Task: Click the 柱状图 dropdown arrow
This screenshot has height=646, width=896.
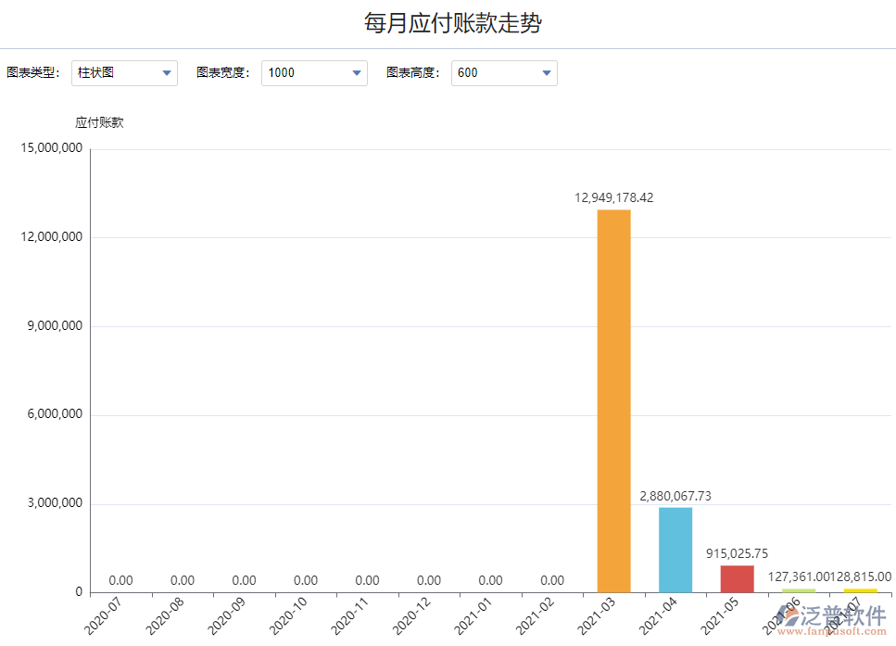Action: [x=168, y=72]
